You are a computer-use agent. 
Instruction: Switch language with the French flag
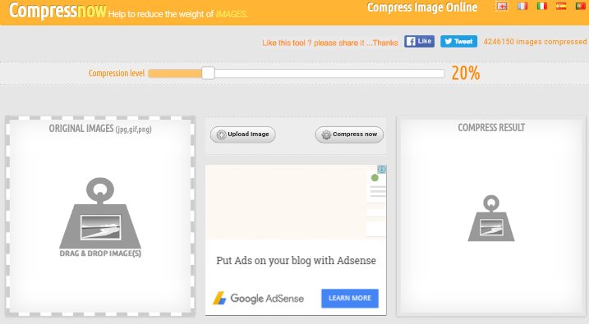click(x=522, y=6)
